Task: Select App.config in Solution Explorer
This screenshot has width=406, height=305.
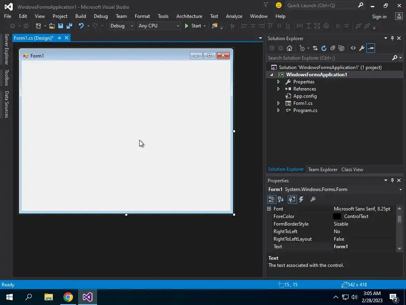Action: coord(305,96)
